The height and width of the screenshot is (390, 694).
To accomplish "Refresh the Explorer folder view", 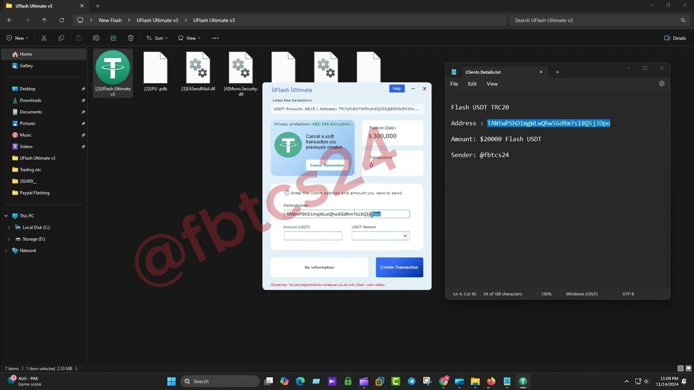I will 62,20.
